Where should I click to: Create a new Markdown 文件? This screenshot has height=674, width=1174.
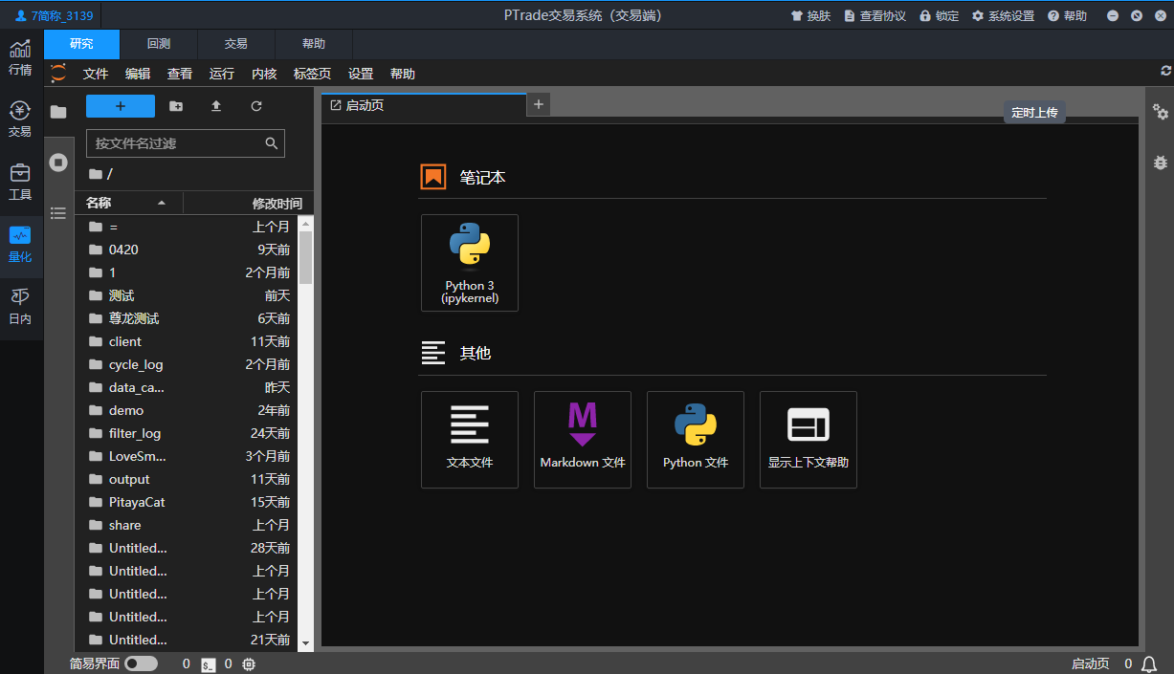583,440
